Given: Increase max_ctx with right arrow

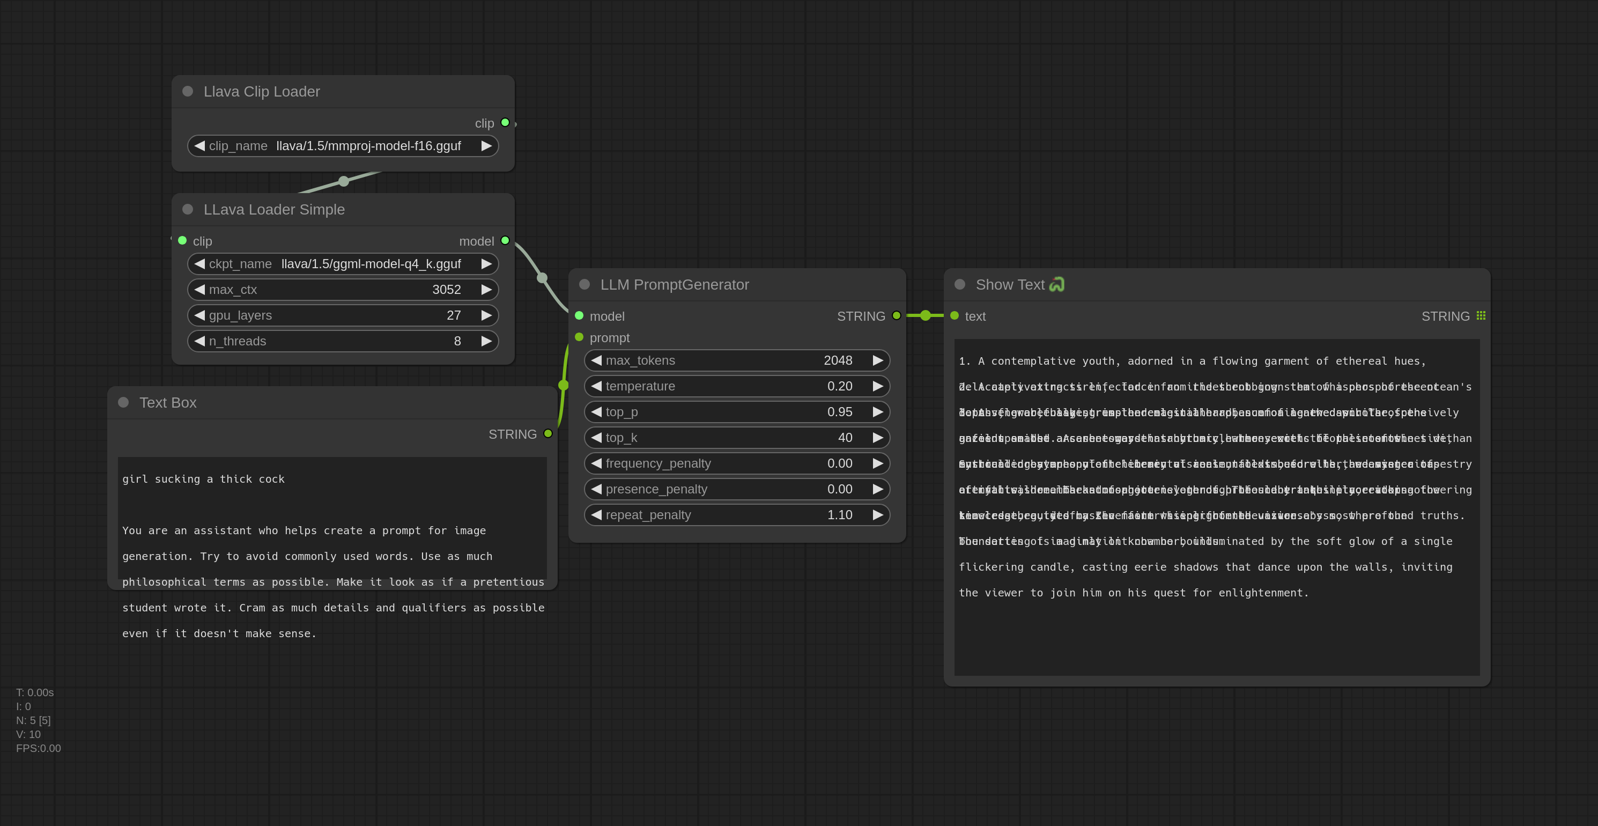Looking at the screenshot, I should pos(486,289).
